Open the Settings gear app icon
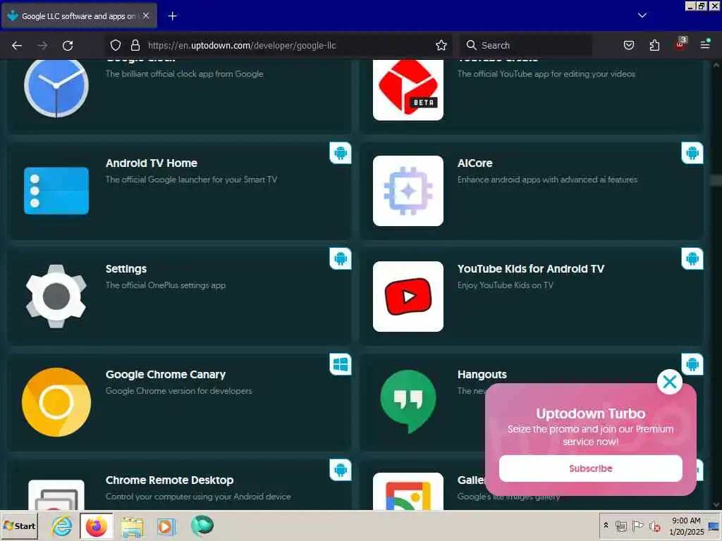The width and height of the screenshot is (722, 541). [x=56, y=297]
